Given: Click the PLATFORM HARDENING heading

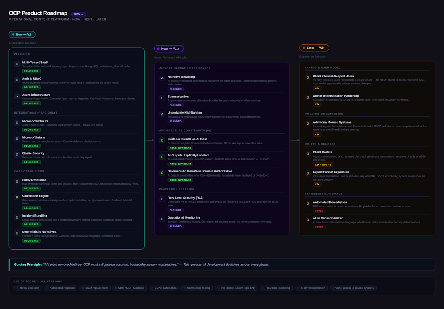Looking at the screenshot, I should click(177, 189).
